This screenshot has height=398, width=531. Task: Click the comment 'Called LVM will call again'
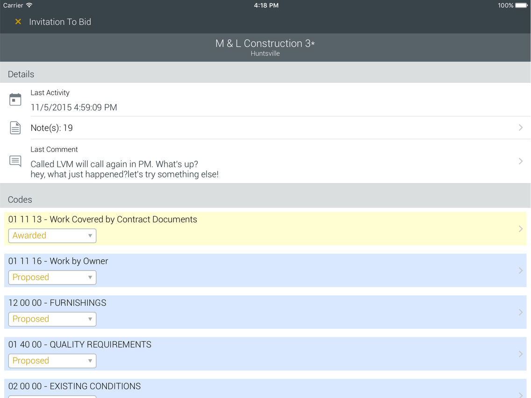tap(114, 164)
